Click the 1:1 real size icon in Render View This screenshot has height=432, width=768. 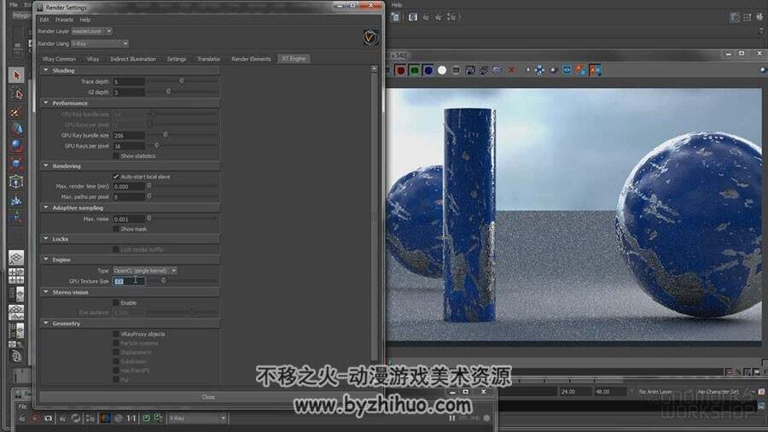click(x=131, y=417)
